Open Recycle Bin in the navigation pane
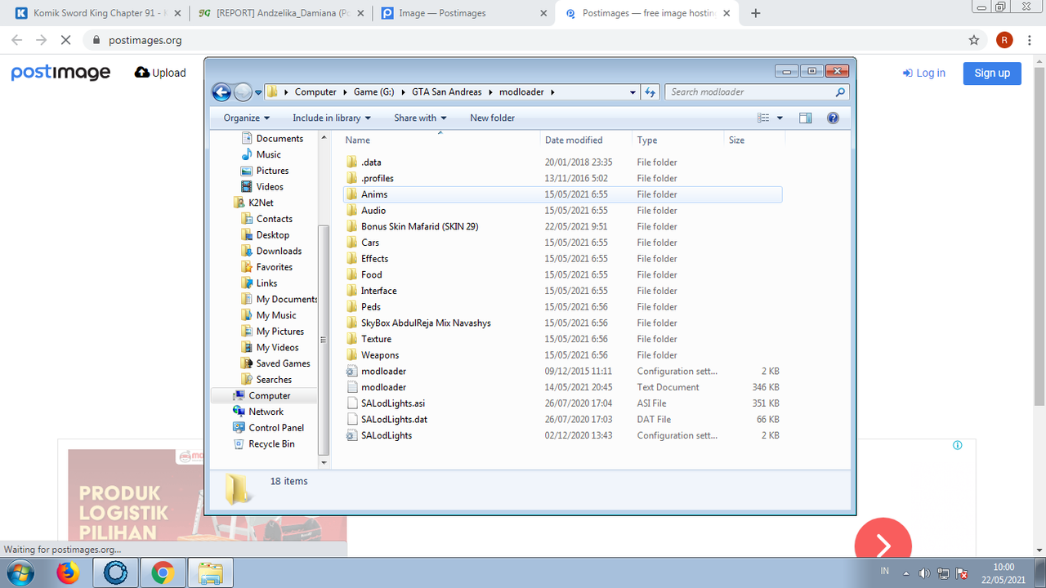 271,443
